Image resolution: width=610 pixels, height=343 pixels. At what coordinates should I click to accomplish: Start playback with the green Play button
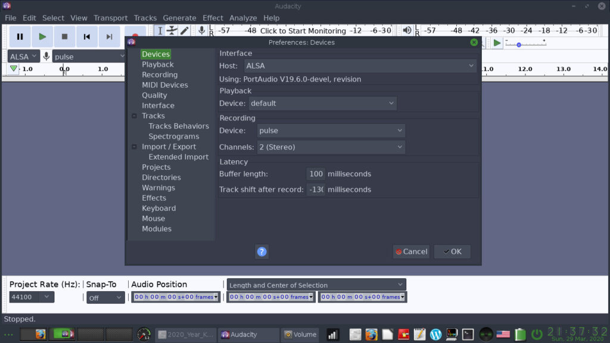42,36
